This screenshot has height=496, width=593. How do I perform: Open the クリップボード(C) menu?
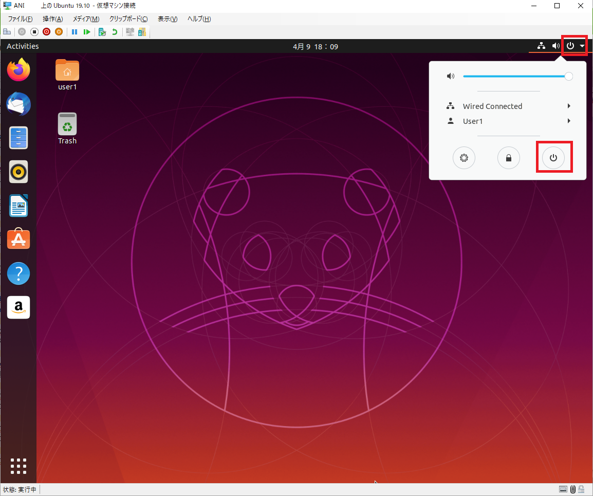coord(128,19)
